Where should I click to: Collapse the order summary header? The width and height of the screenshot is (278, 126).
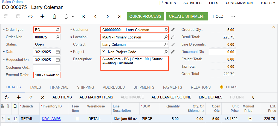[274, 27]
